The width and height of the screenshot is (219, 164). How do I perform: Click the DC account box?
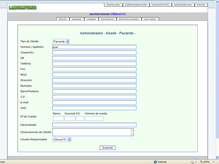click(80, 118)
